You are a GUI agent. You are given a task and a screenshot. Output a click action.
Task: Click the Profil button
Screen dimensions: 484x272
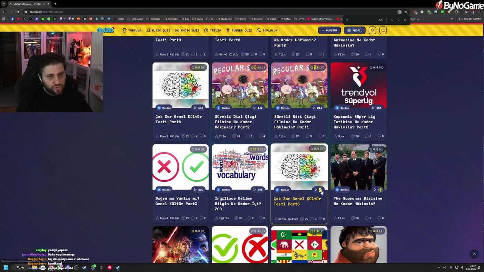pos(355,30)
